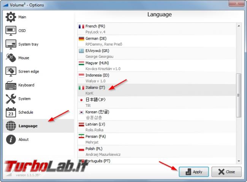
Task: Open About page label
Action: point(24,139)
